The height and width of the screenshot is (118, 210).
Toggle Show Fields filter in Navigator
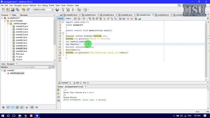click(8, 107)
